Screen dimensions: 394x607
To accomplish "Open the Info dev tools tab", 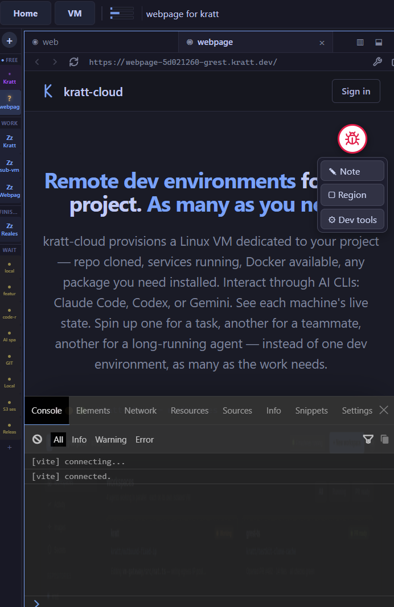I will pos(273,410).
